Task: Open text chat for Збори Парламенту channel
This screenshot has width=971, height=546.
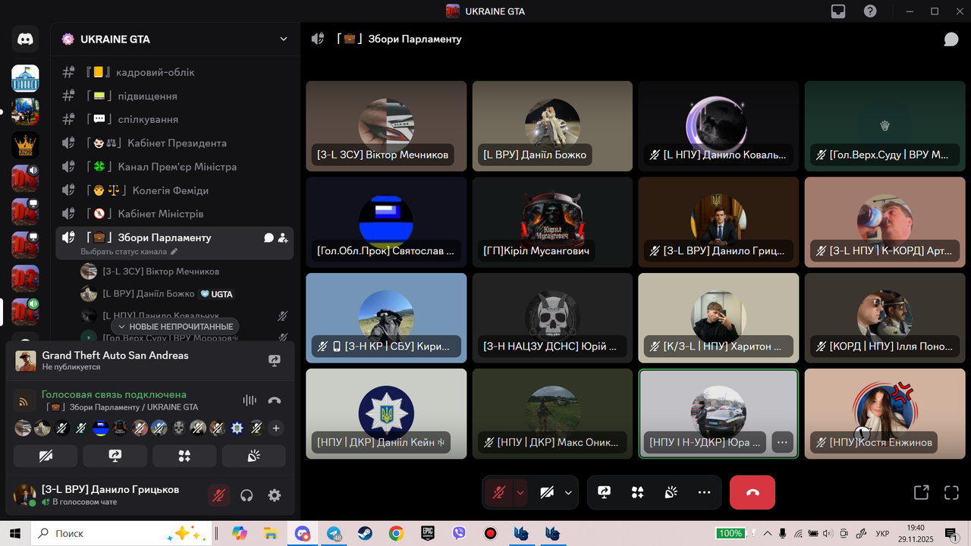Action: pyautogui.click(x=269, y=237)
